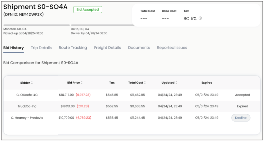Click the Expired status for TruckCo-Inc
This screenshot has width=264, height=141.
click(242, 106)
